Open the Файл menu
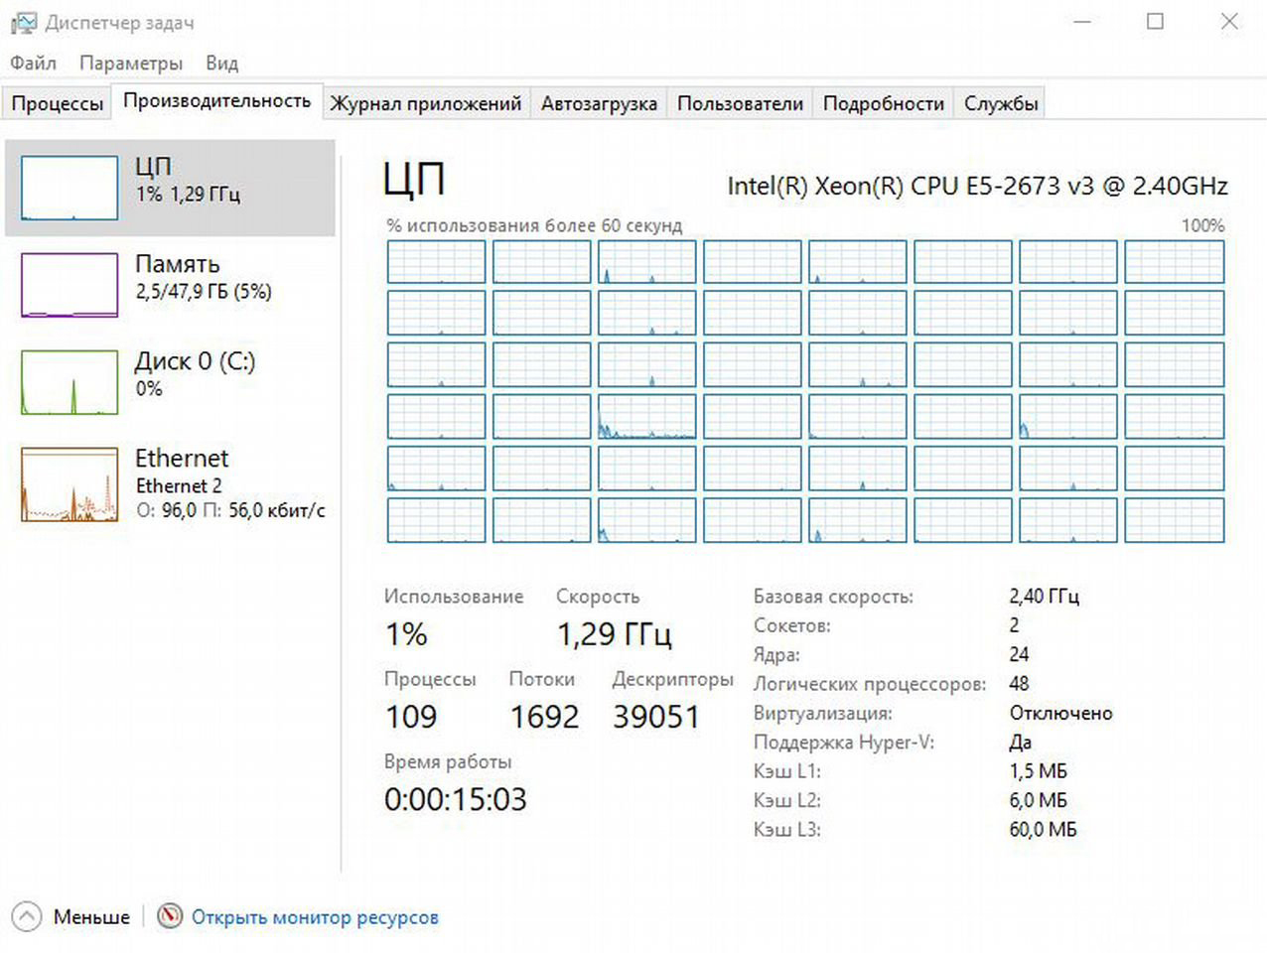 (33, 63)
